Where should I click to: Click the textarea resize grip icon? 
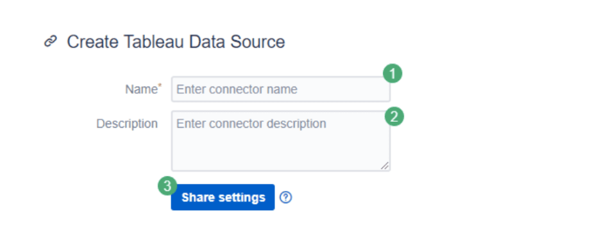384,165
